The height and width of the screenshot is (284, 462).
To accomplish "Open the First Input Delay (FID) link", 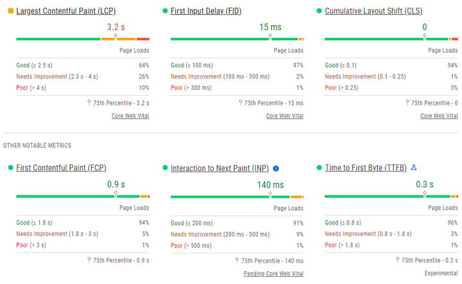I will click(x=206, y=11).
